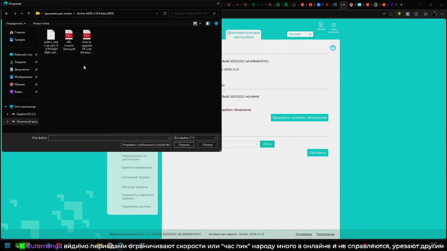Open the Все файлы type filter
The width and height of the screenshot is (447, 251).
tap(196, 138)
